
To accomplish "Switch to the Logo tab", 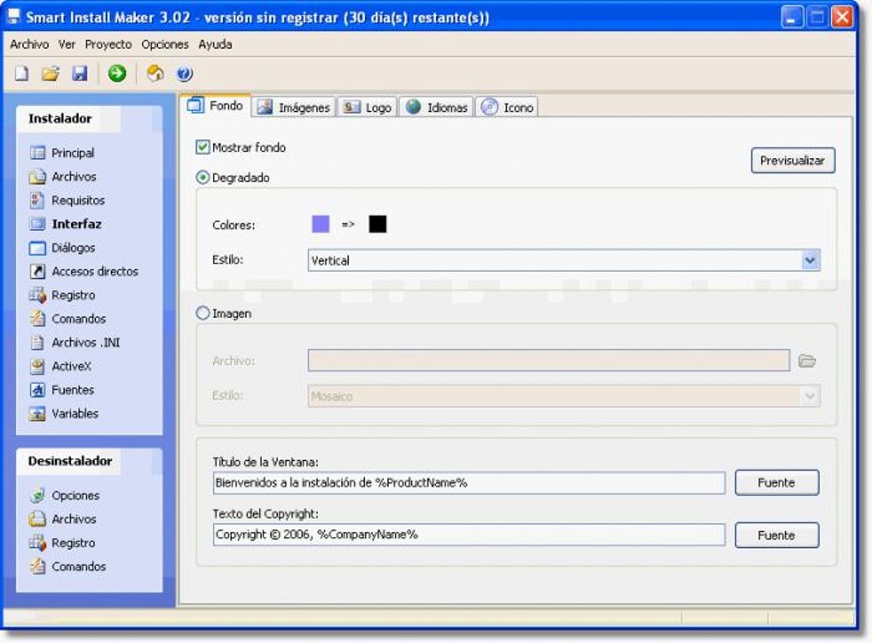I will (x=367, y=108).
